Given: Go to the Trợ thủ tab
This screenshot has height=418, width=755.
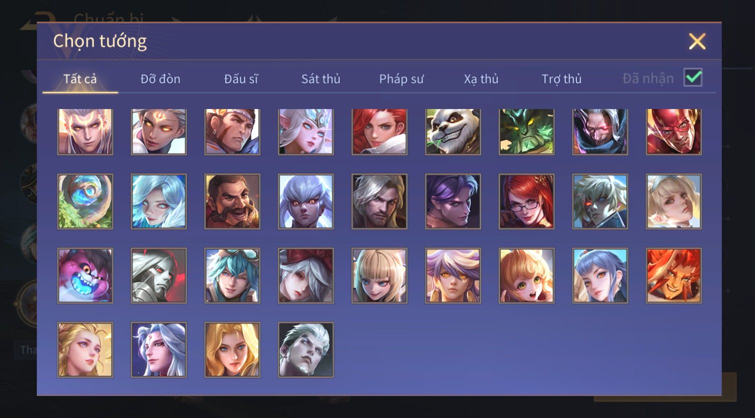Looking at the screenshot, I should tap(562, 79).
